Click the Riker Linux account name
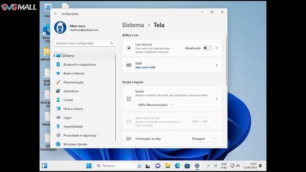 [77, 26]
